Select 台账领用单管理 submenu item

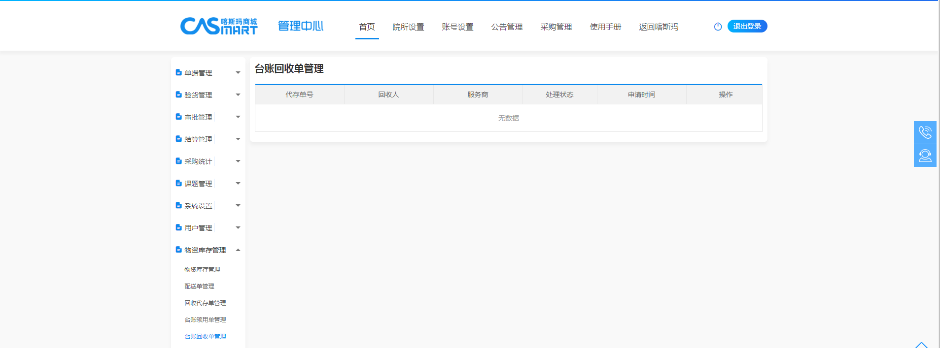[205, 320]
